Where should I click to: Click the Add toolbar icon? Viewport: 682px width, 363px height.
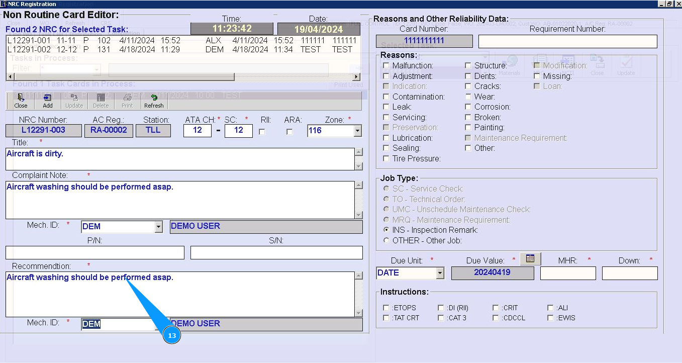[47, 101]
